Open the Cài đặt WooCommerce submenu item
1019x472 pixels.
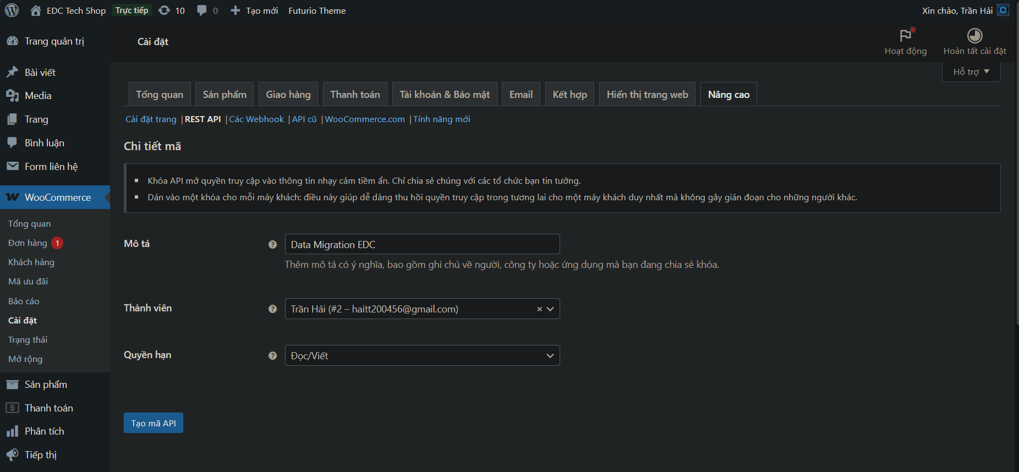[x=23, y=320]
